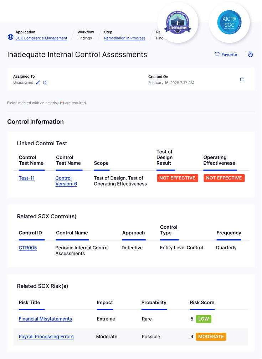Open the Financial Misstatements risk
Screen dimensions: 262x359
tap(45, 319)
